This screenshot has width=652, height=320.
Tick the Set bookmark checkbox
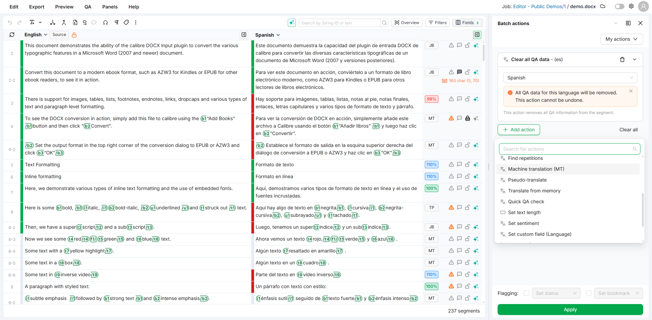(588, 293)
